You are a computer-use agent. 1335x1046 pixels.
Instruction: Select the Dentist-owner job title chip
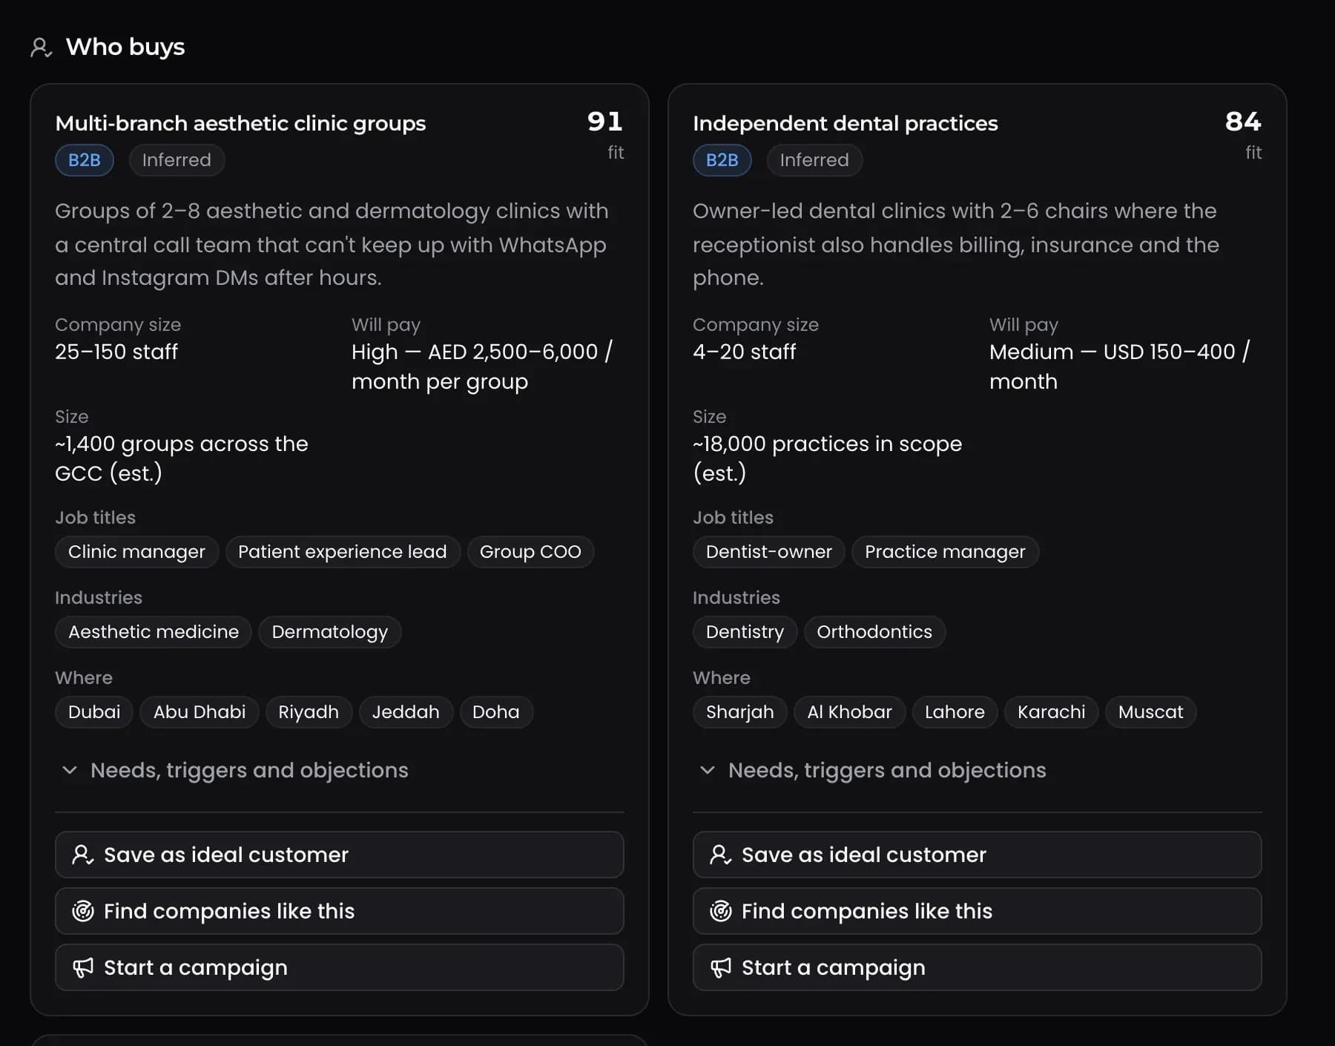coord(769,552)
